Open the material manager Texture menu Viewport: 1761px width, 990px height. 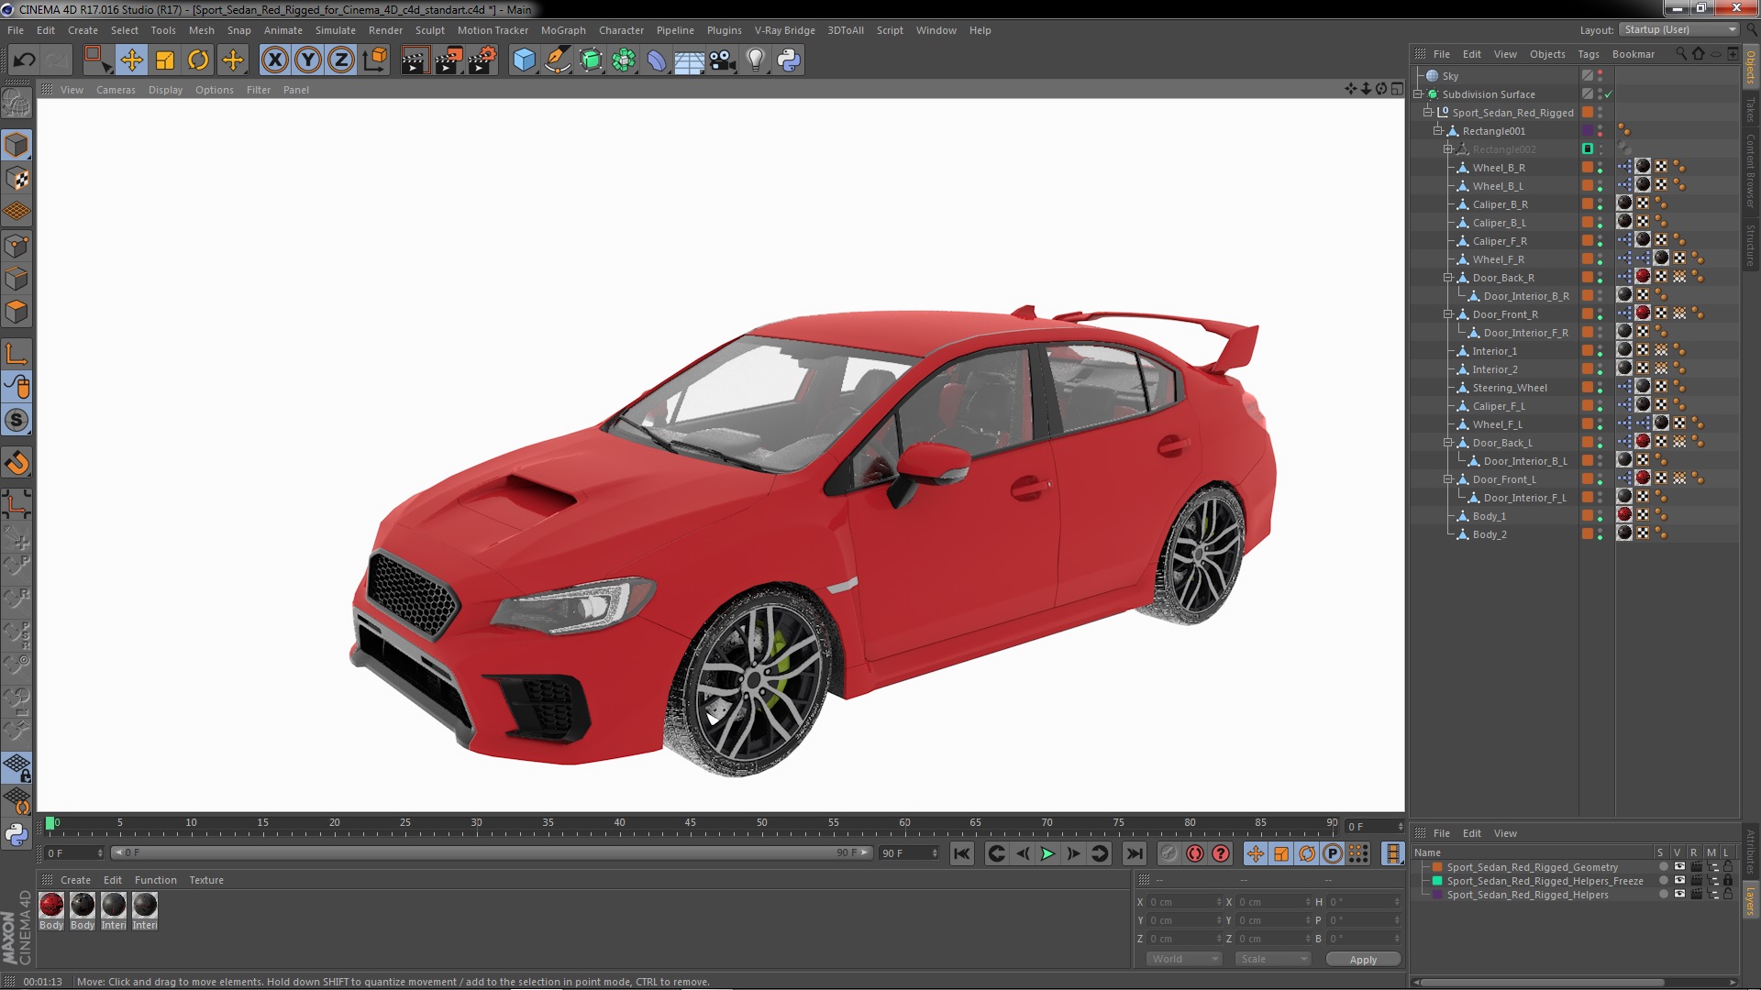206,880
